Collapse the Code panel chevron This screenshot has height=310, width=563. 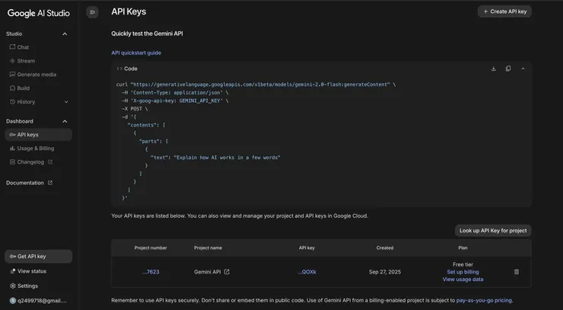[x=523, y=69]
